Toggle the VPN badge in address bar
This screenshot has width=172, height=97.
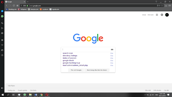(24, 6)
